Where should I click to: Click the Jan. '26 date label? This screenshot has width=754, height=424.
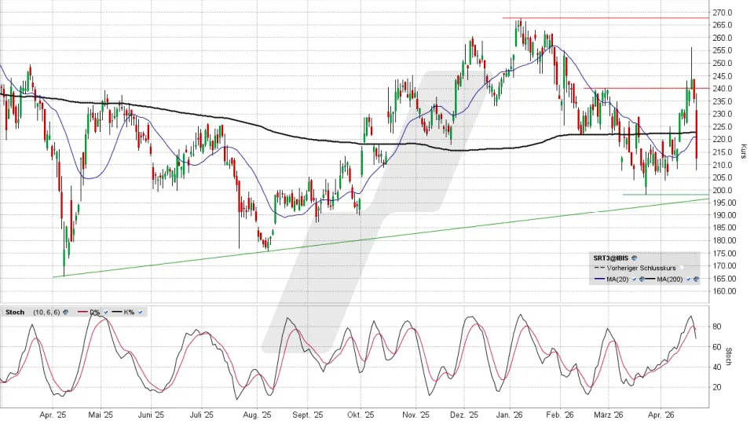[x=511, y=415]
